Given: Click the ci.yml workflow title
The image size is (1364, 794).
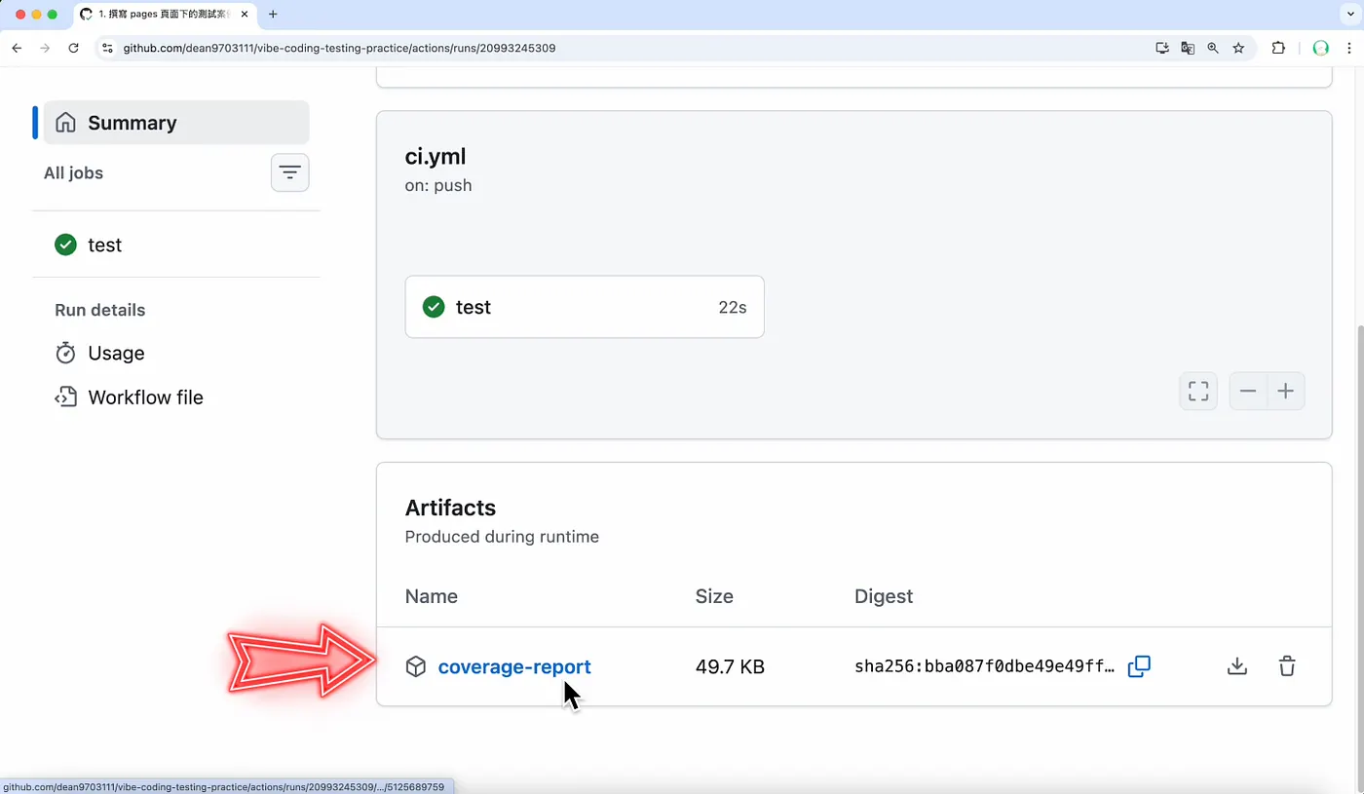Looking at the screenshot, I should pyautogui.click(x=436, y=156).
